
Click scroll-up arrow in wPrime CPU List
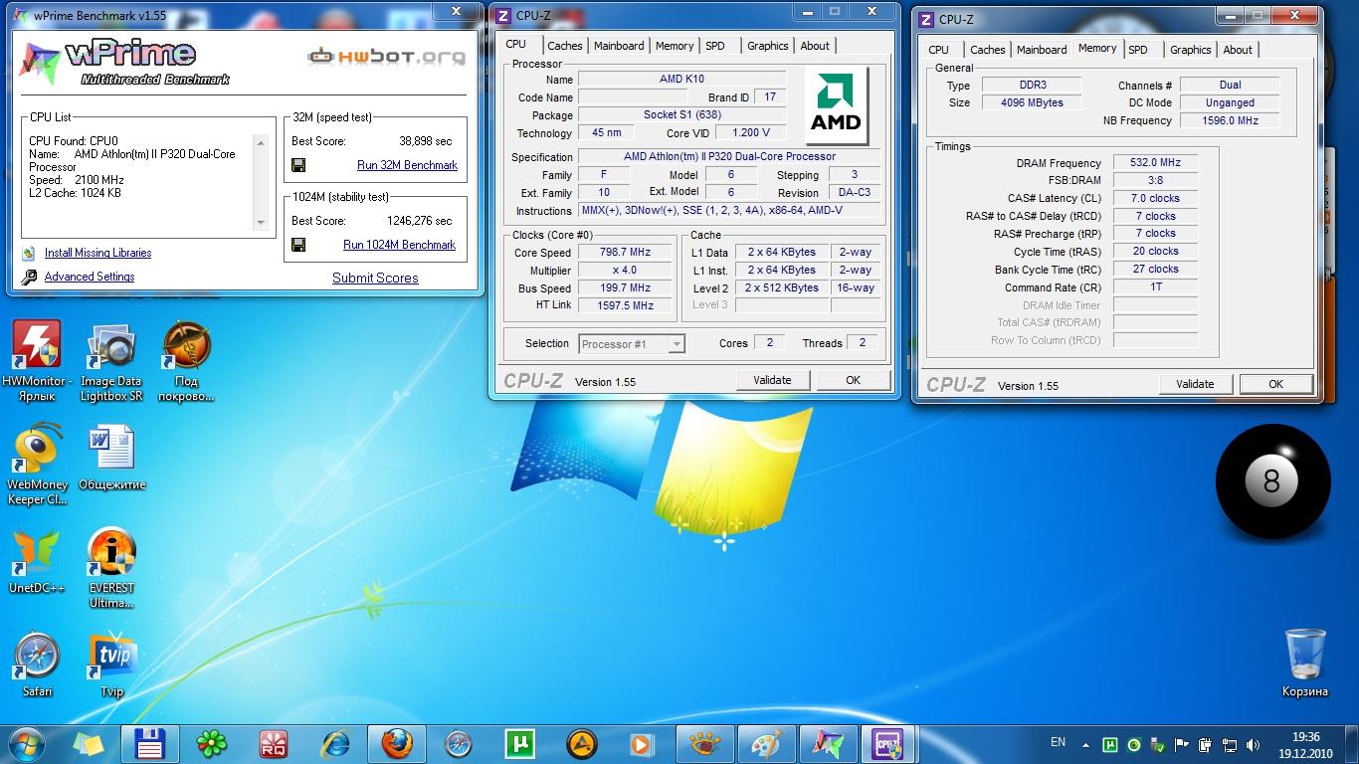coord(261,142)
